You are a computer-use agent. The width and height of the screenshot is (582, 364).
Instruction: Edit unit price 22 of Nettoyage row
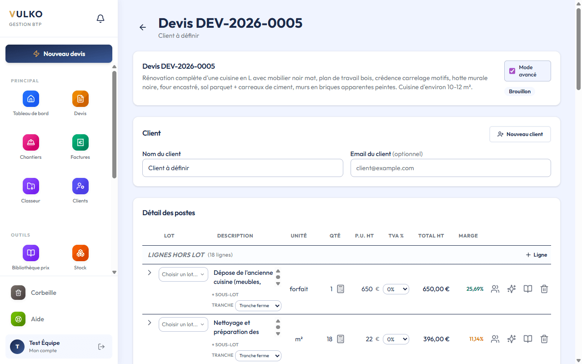pos(369,339)
